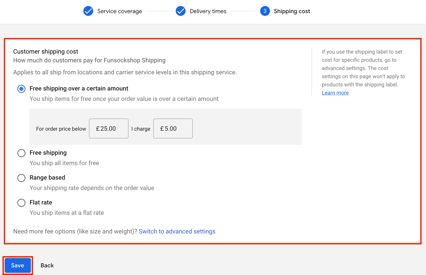The height and width of the screenshot is (275, 426).
Task: Open the Learn more link
Action: tap(335, 93)
